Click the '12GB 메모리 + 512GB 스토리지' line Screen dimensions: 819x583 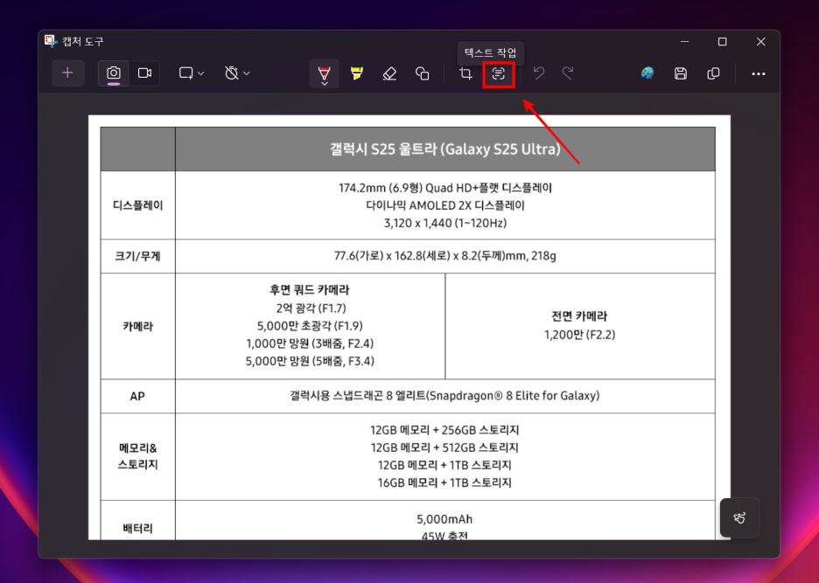445,448
